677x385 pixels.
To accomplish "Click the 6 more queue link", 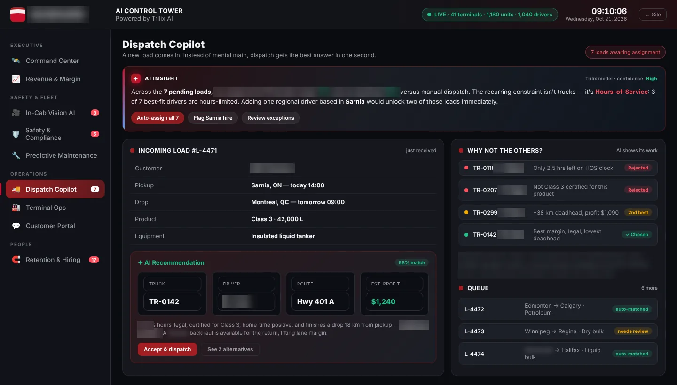I will [649, 288].
